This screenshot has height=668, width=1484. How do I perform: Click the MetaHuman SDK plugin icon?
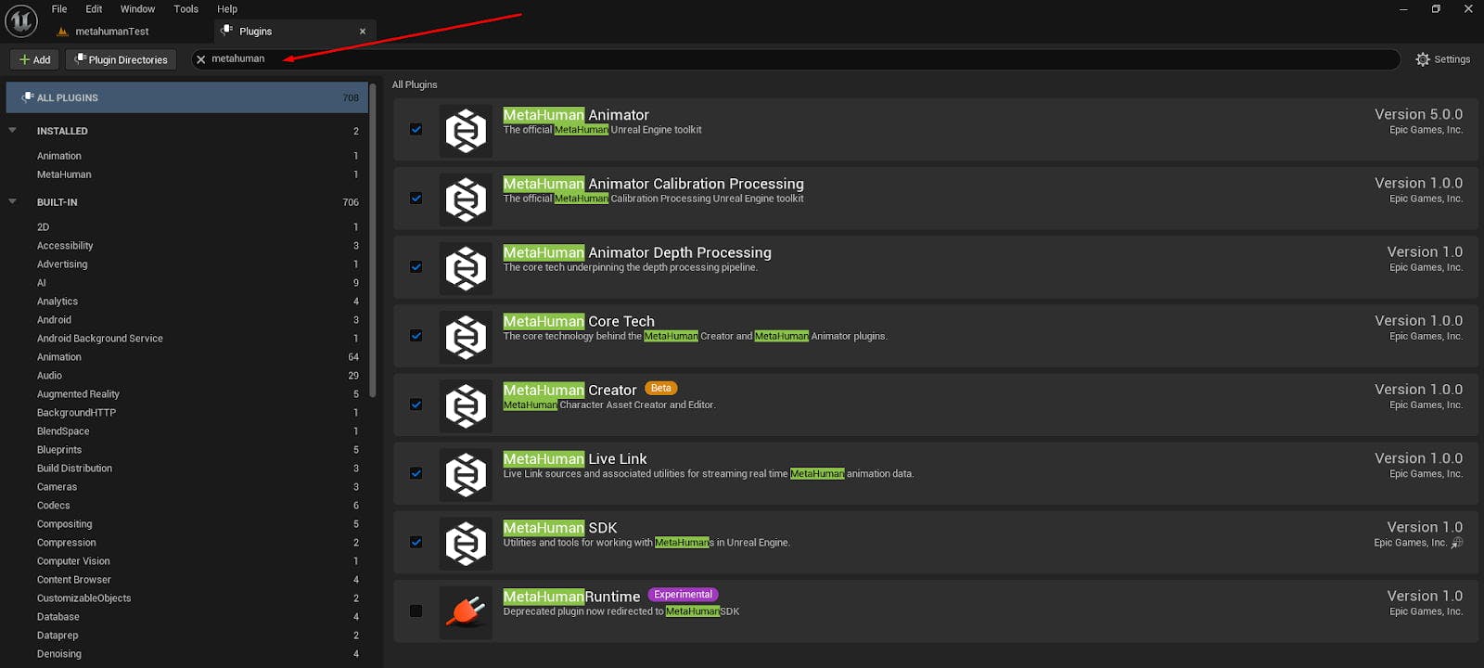(466, 543)
